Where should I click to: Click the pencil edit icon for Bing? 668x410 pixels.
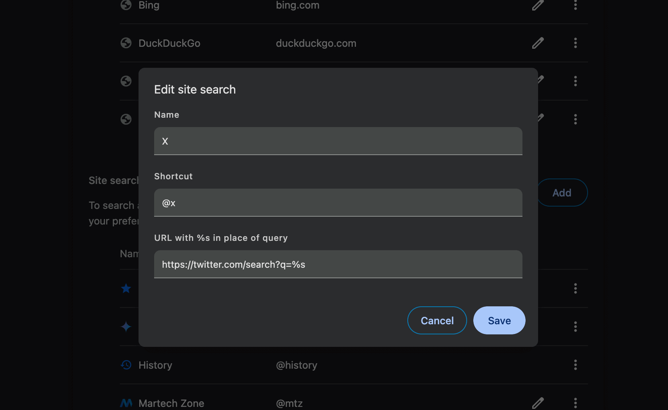(x=538, y=5)
